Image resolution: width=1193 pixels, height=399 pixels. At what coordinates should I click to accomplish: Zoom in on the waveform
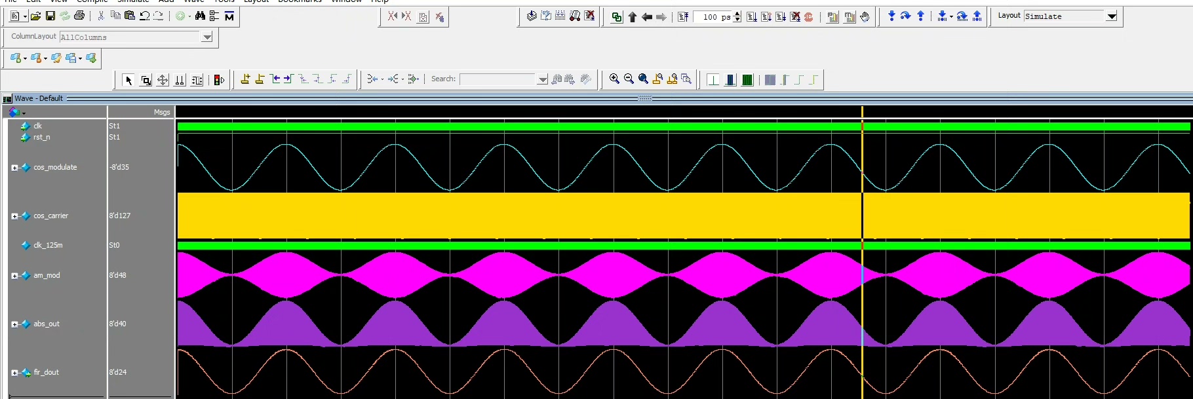click(614, 79)
